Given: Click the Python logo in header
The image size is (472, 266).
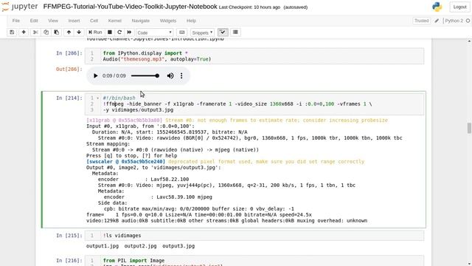Looking at the screenshot, I should pos(437,7).
